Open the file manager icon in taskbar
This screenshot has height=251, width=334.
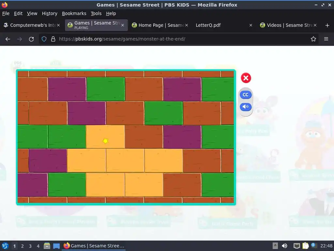point(47,246)
